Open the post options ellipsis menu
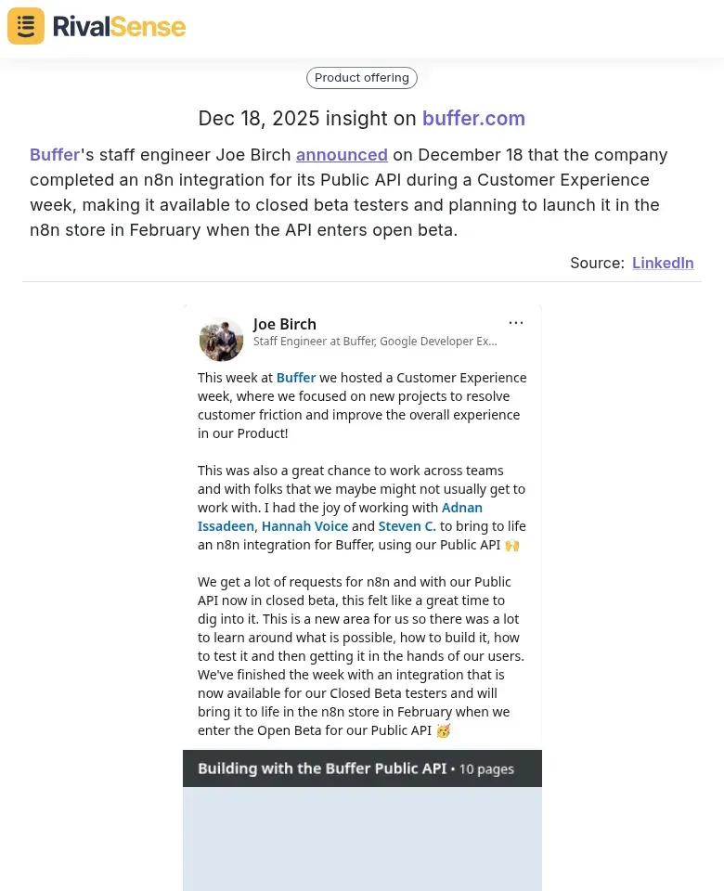Image resolution: width=724 pixels, height=891 pixels. [x=516, y=322]
